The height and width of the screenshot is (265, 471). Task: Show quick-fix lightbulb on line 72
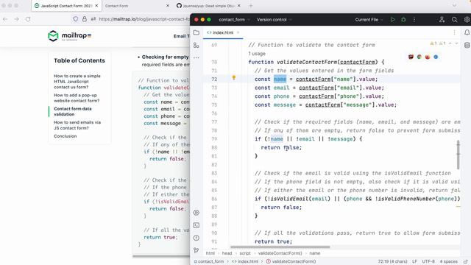[234, 78]
